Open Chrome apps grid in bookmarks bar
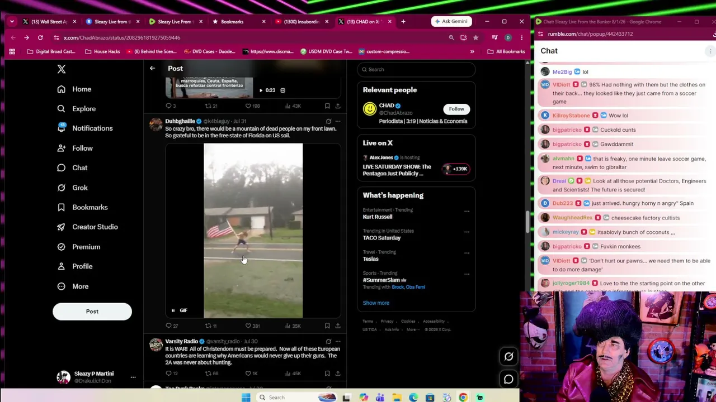Image resolution: width=716 pixels, height=402 pixels. coord(12,51)
